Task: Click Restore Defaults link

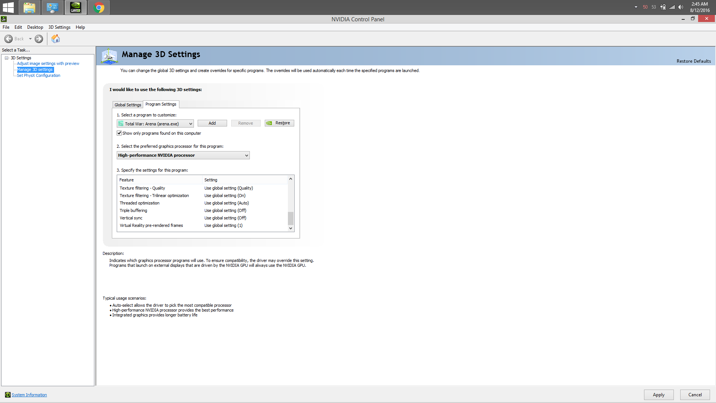Action: tap(693, 61)
